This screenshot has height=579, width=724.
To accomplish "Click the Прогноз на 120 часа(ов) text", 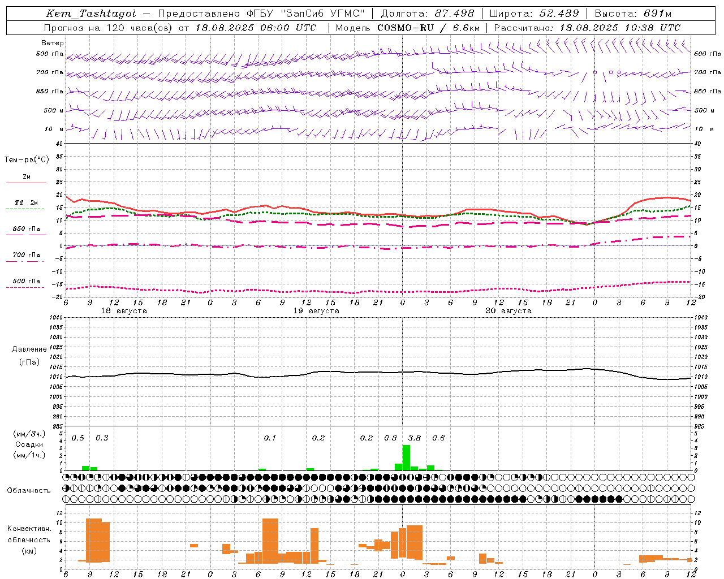I will coord(109,28).
